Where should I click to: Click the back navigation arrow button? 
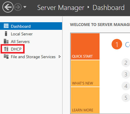tap(8, 7)
